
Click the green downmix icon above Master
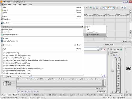(121, 49)
